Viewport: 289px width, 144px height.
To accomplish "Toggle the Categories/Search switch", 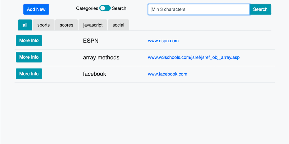I will 105,8.
